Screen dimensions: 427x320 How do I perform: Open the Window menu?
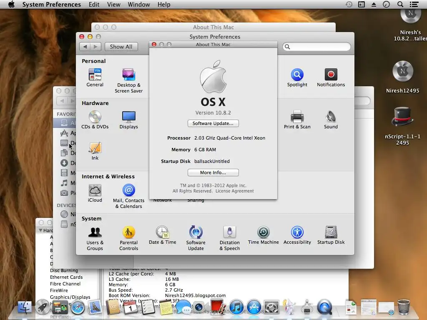click(x=138, y=4)
